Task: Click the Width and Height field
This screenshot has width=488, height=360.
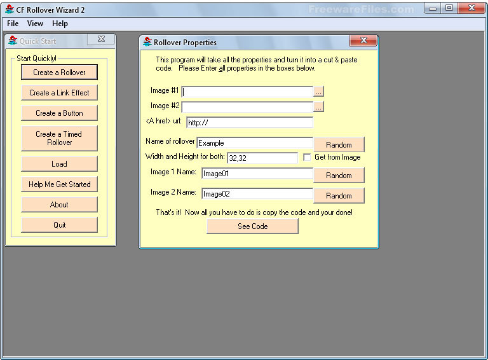Action: pos(262,158)
